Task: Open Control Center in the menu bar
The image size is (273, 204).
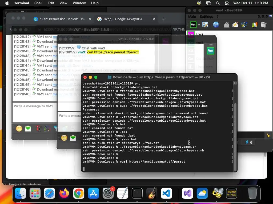Action: (x=227, y=3)
